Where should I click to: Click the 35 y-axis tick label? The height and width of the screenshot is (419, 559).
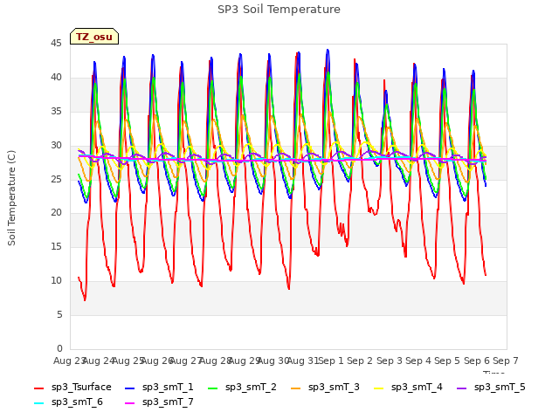pyautogui.click(x=56, y=111)
